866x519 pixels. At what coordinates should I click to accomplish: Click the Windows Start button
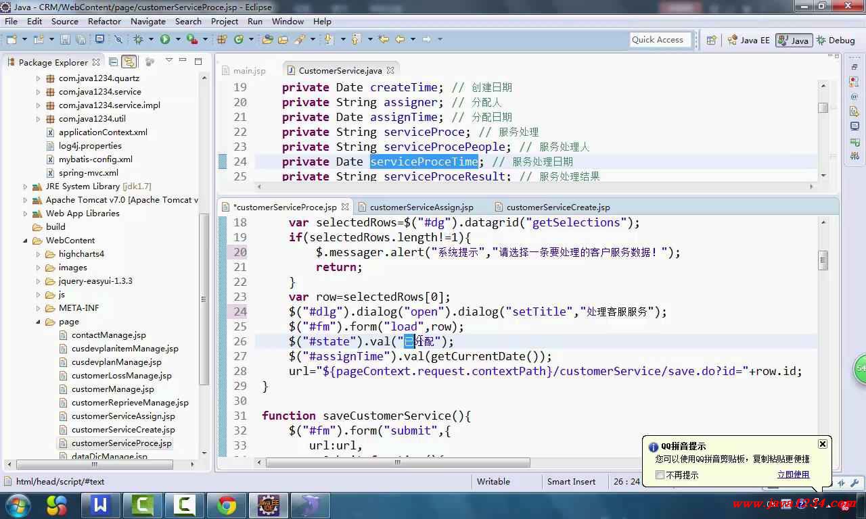(x=18, y=505)
